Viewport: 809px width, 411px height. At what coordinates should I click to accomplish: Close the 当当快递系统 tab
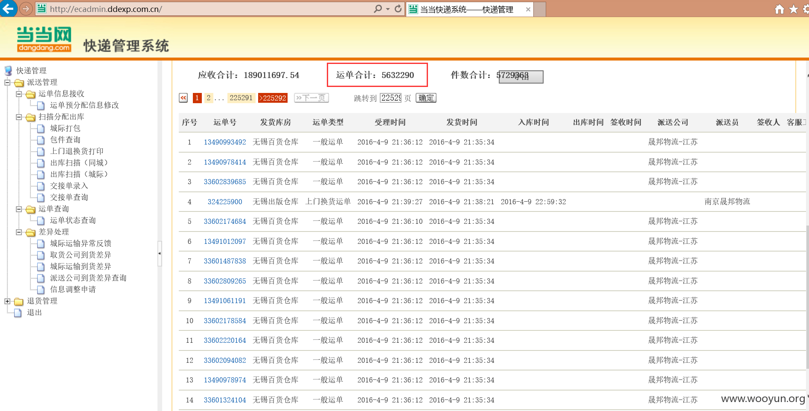tap(528, 9)
